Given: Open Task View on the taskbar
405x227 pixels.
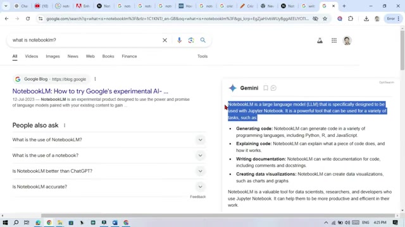Looking at the screenshot, I should point(27,223).
